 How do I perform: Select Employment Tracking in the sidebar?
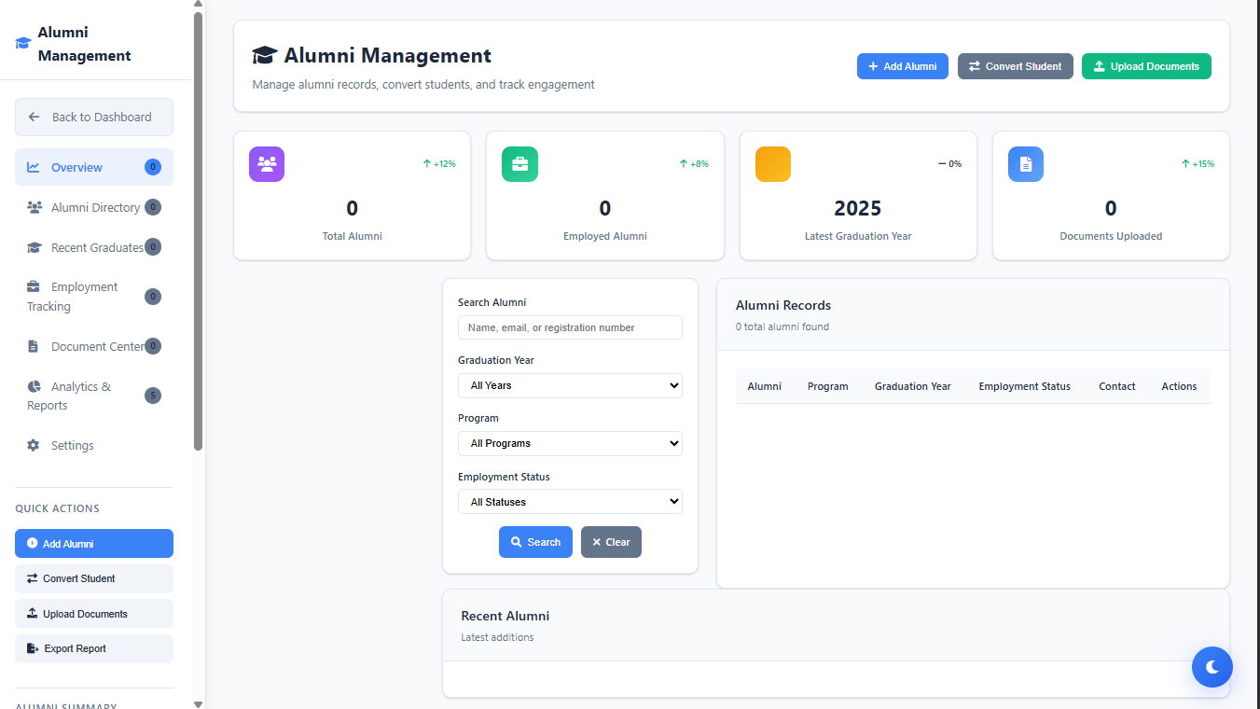[84, 297]
